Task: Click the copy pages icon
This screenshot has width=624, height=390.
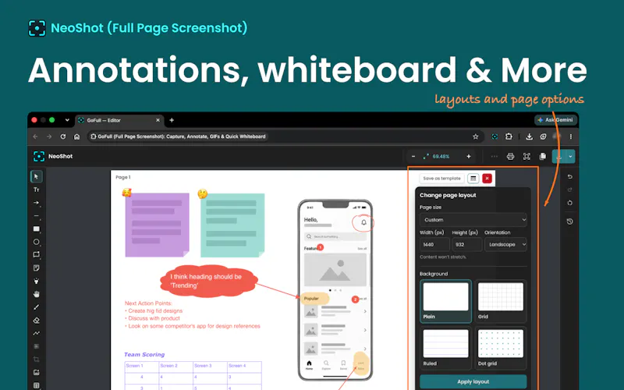Action: [x=542, y=157]
